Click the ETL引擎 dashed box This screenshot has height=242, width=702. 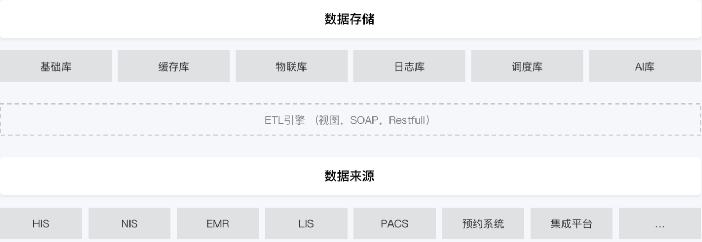click(351, 119)
